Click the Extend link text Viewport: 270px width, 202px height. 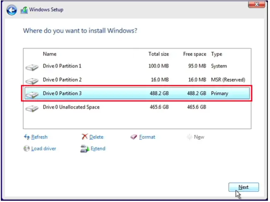pyautogui.click(x=98, y=149)
